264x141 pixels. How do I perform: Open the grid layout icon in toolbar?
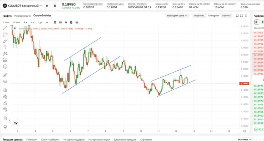[76, 23]
